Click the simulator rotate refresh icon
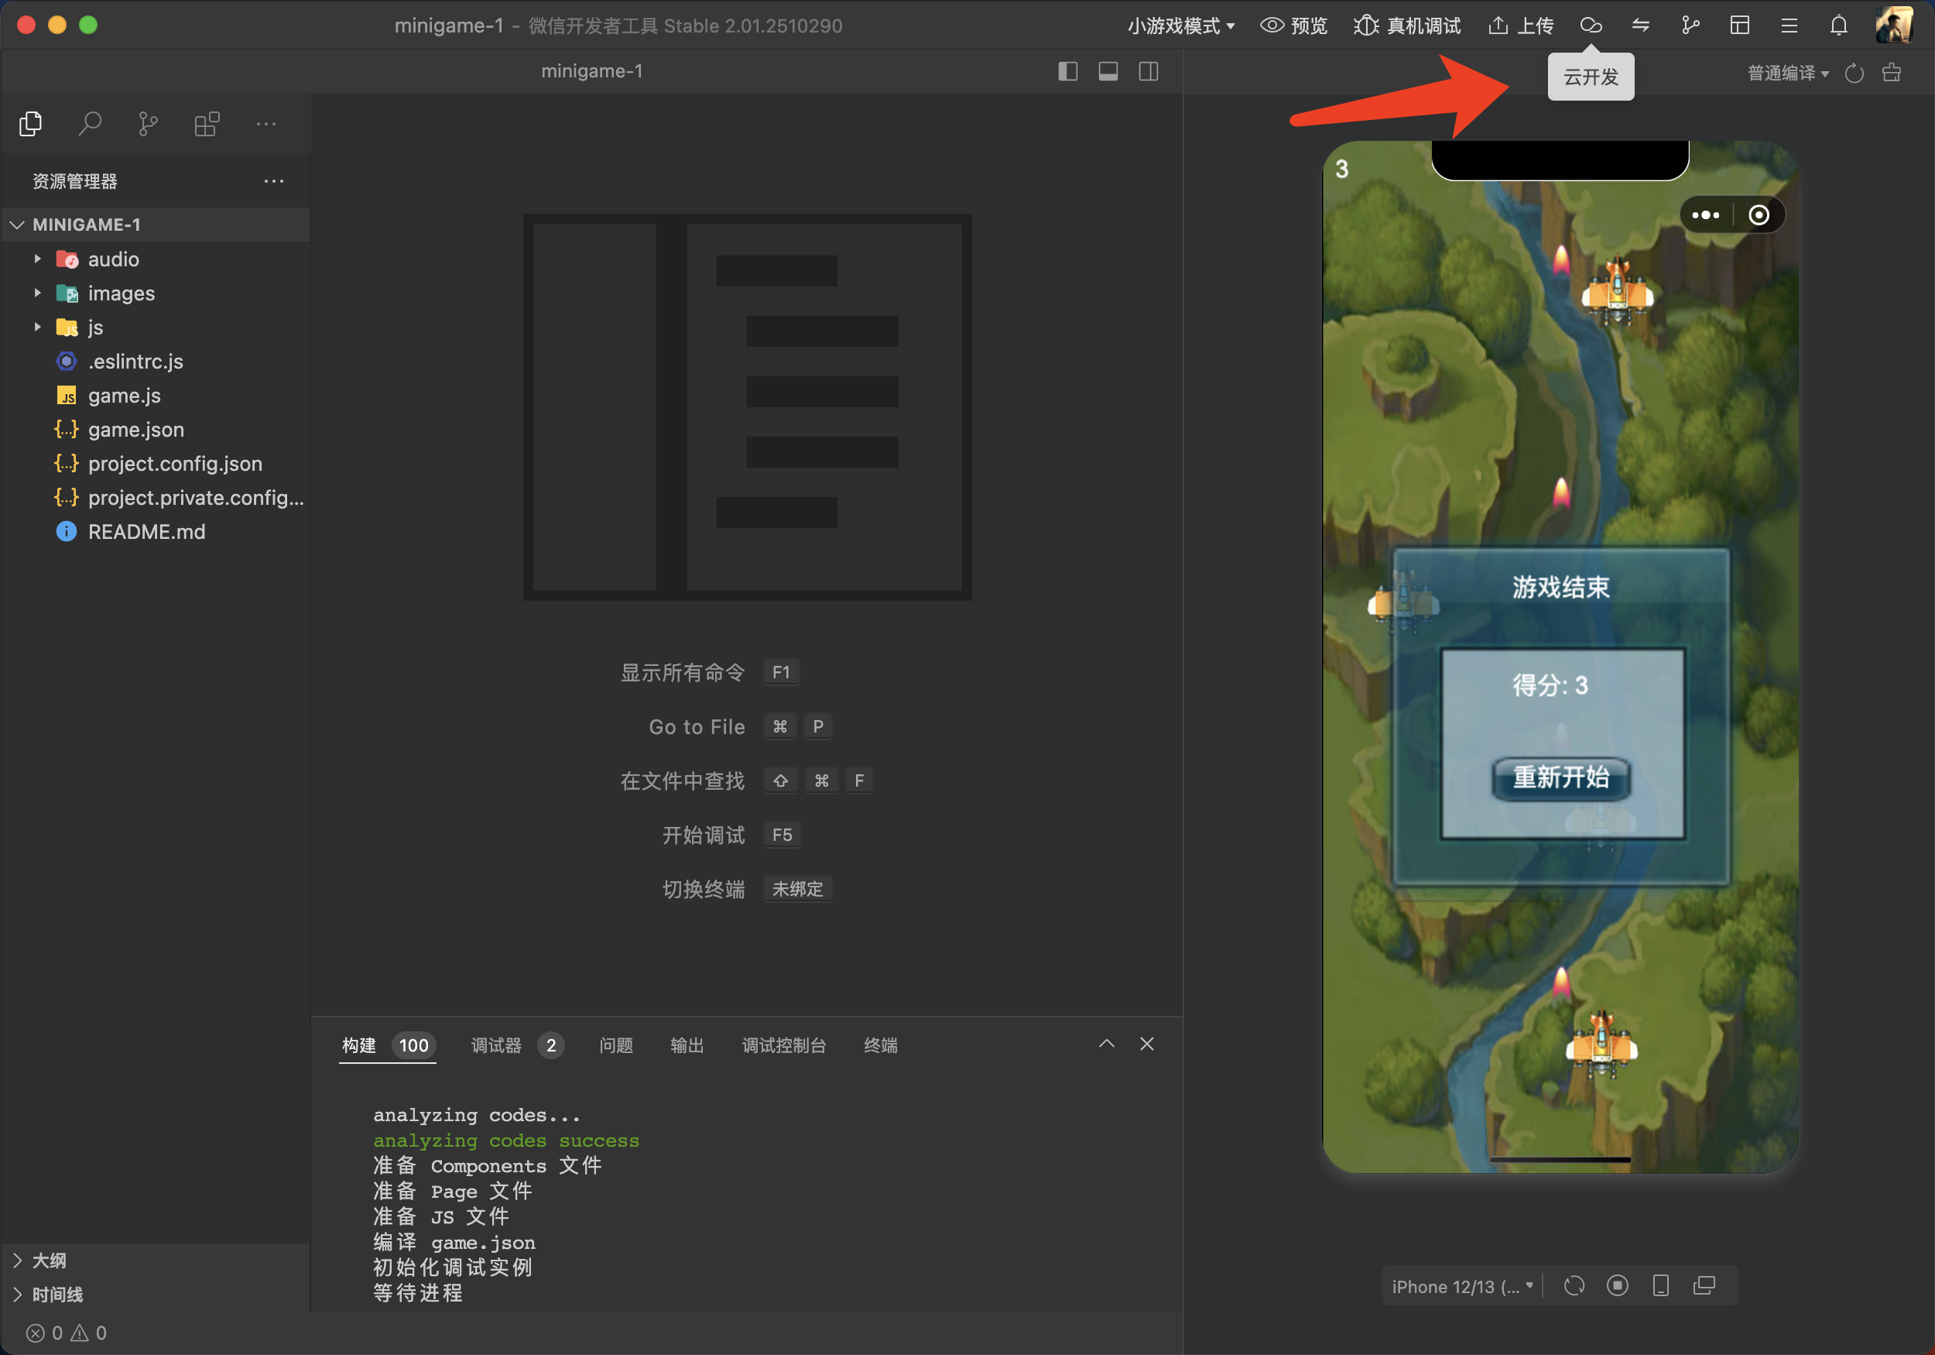Image resolution: width=1935 pixels, height=1355 pixels. coord(1574,1286)
